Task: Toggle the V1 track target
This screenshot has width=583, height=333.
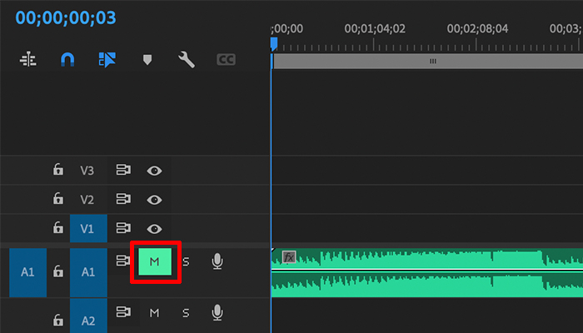Action: coord(88,228)
